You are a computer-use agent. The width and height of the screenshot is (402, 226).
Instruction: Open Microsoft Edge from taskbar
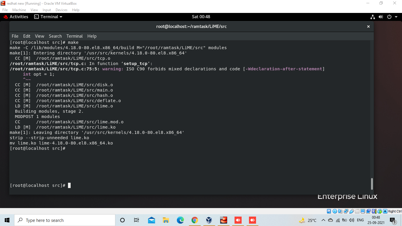pyautogui.click(x=180, y=220)
